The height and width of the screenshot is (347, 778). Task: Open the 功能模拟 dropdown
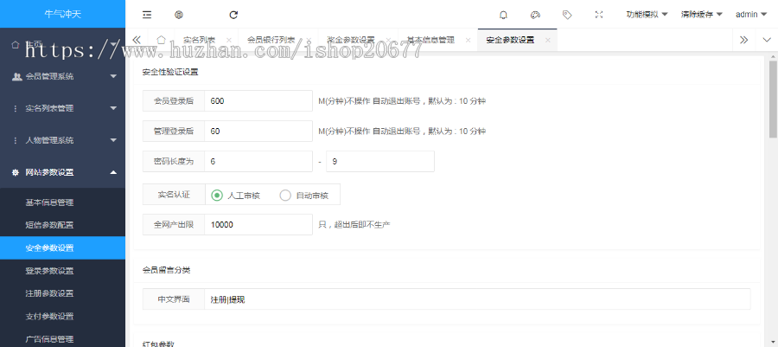(647, 15)
